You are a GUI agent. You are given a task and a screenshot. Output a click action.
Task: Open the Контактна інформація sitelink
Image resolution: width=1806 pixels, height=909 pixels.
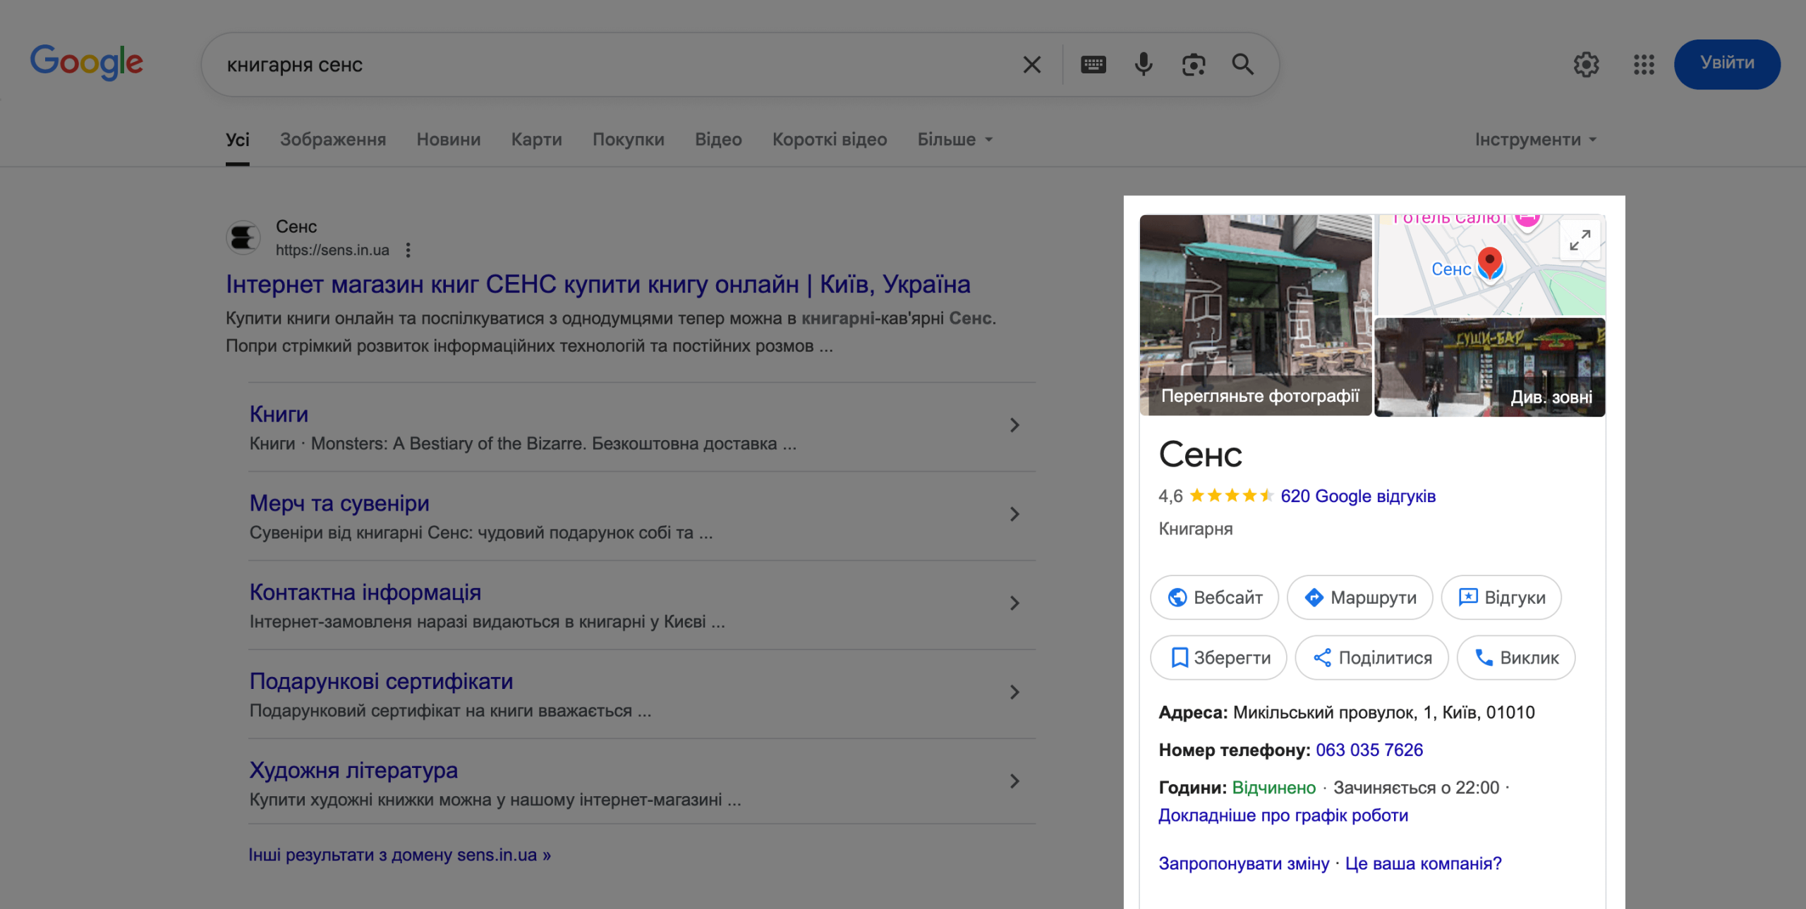[x=365, y=592]
